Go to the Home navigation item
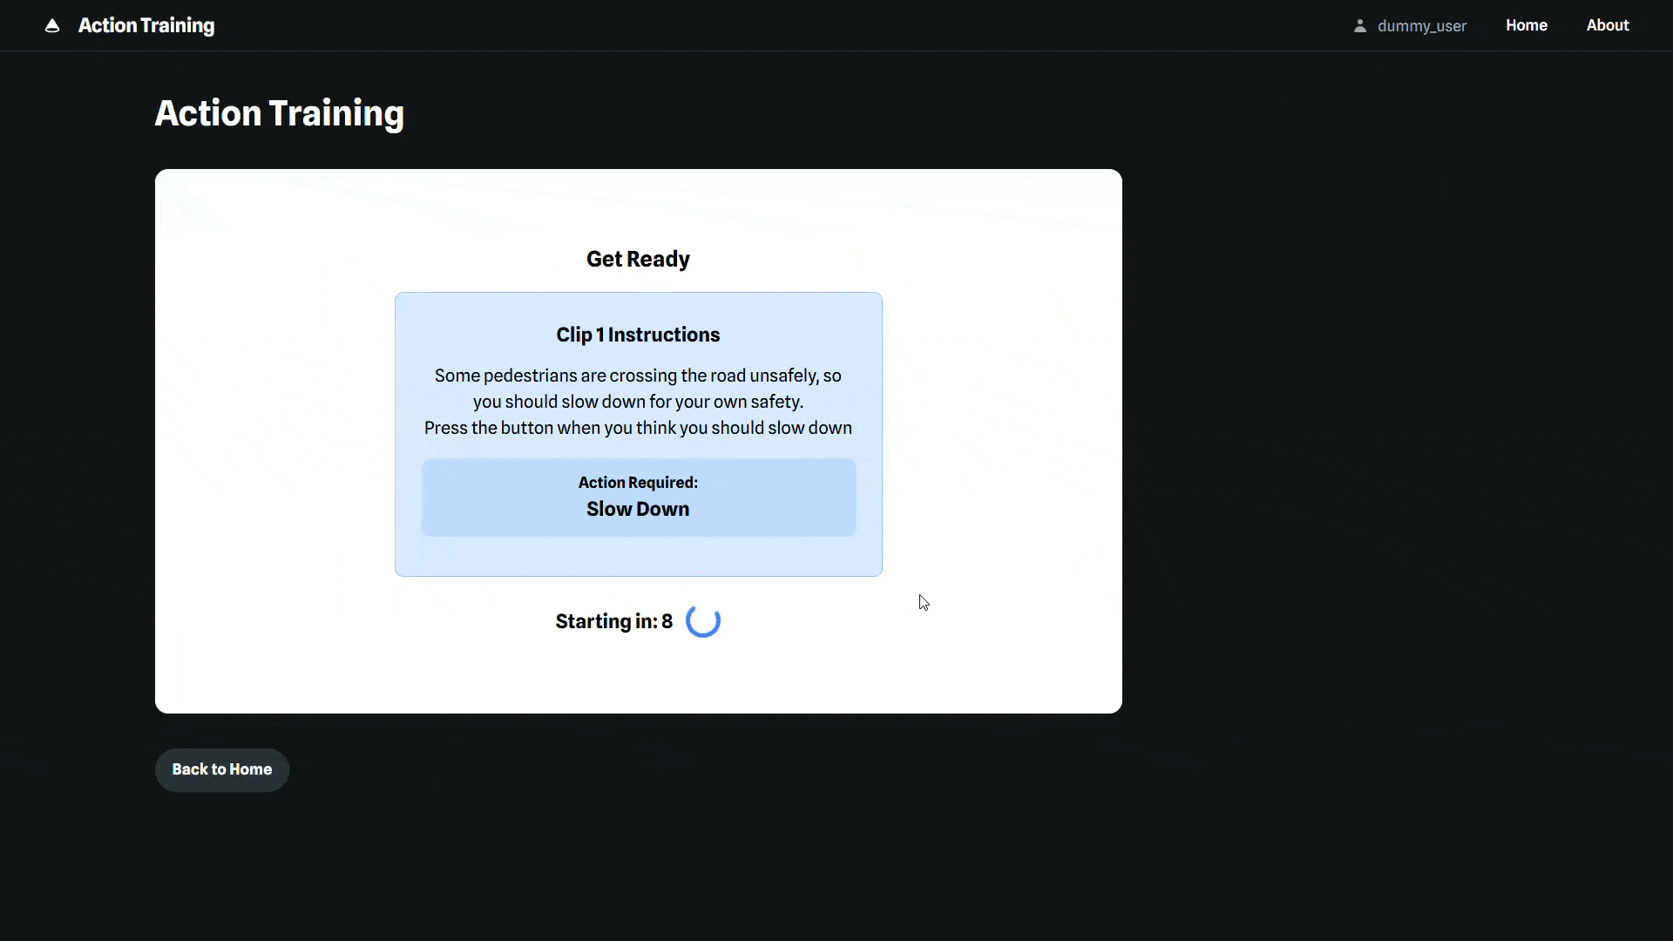Image resolution: width=1673 pixels, height=941 pixels. (x=1526, y=25)
